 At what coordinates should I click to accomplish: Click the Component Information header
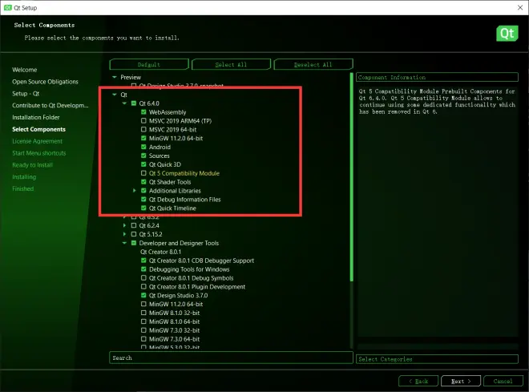click(x=437, y=77)
